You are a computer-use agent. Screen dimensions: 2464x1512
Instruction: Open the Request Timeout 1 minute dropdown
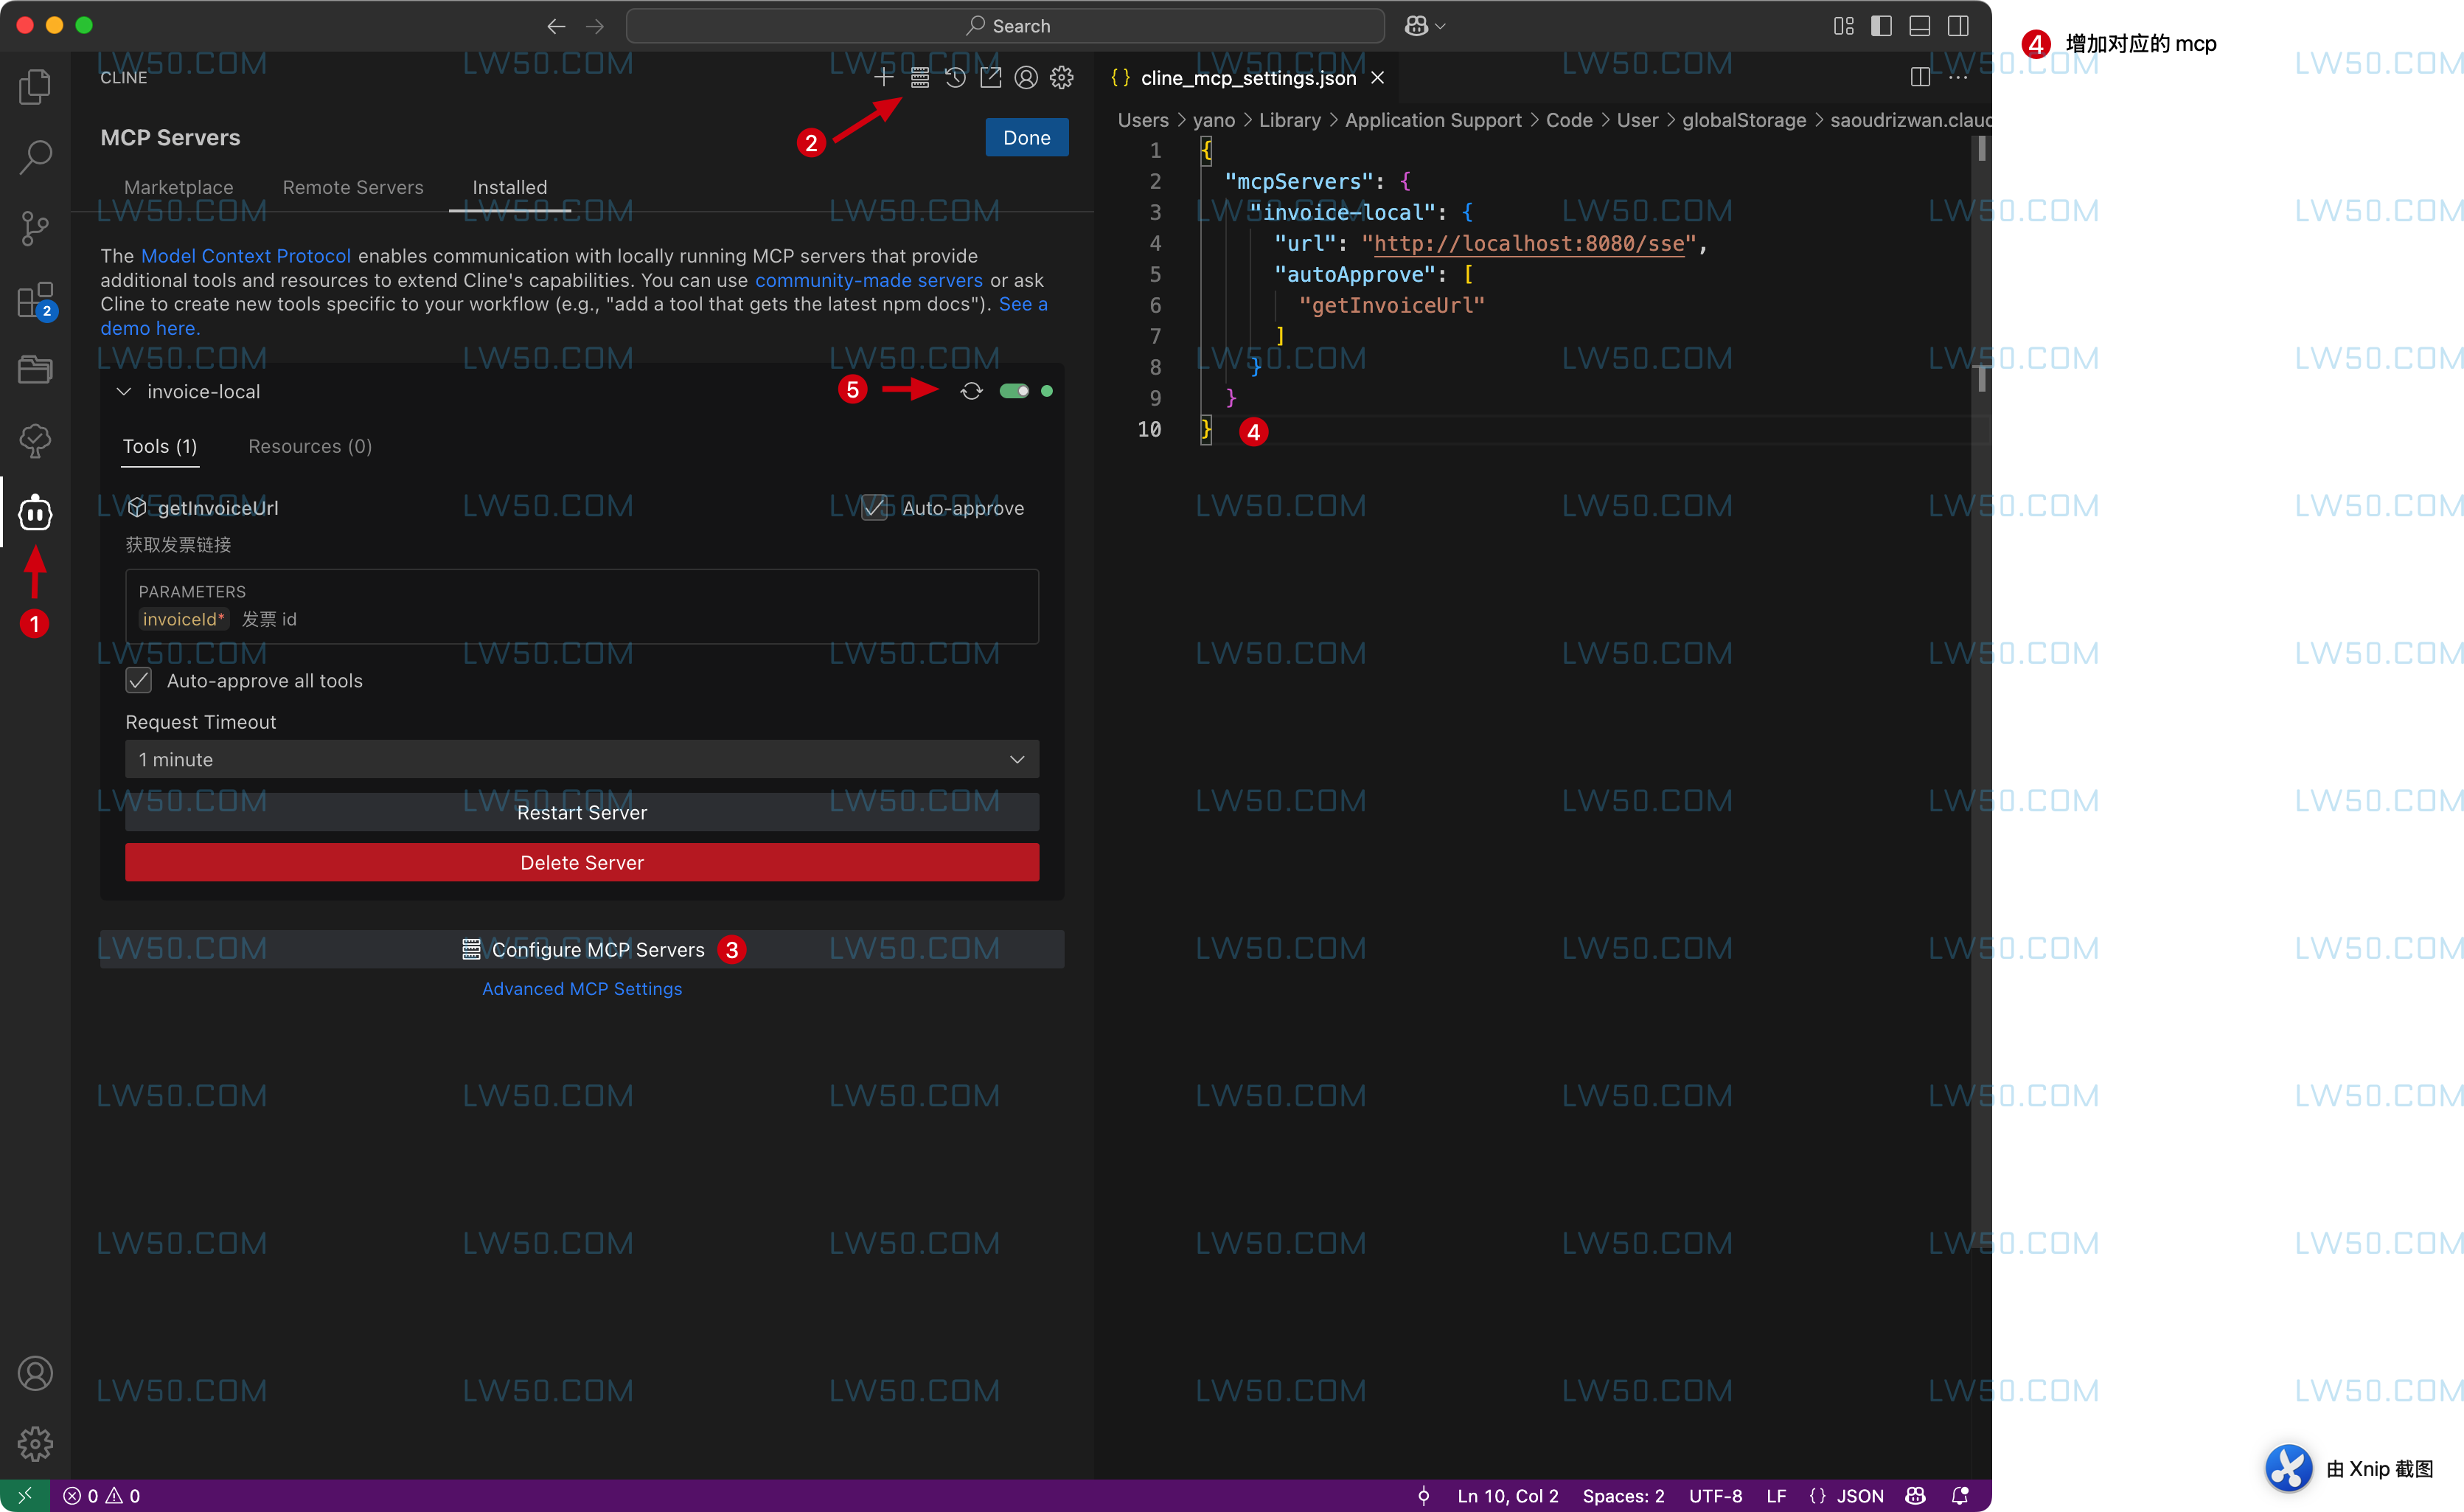582,760
